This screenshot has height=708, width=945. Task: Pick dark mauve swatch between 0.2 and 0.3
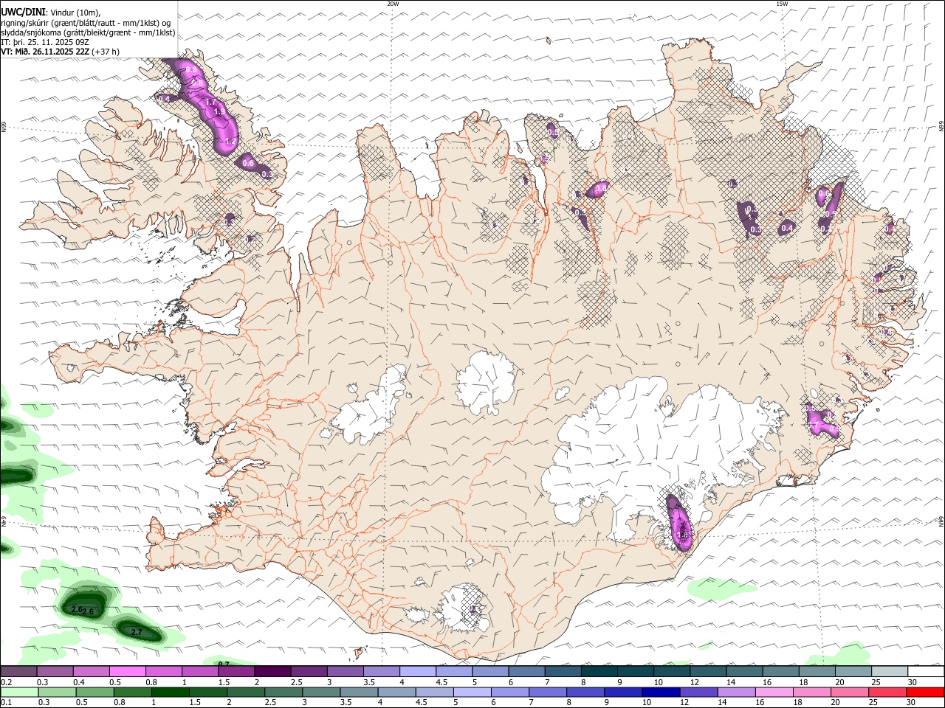pos(18,672)
